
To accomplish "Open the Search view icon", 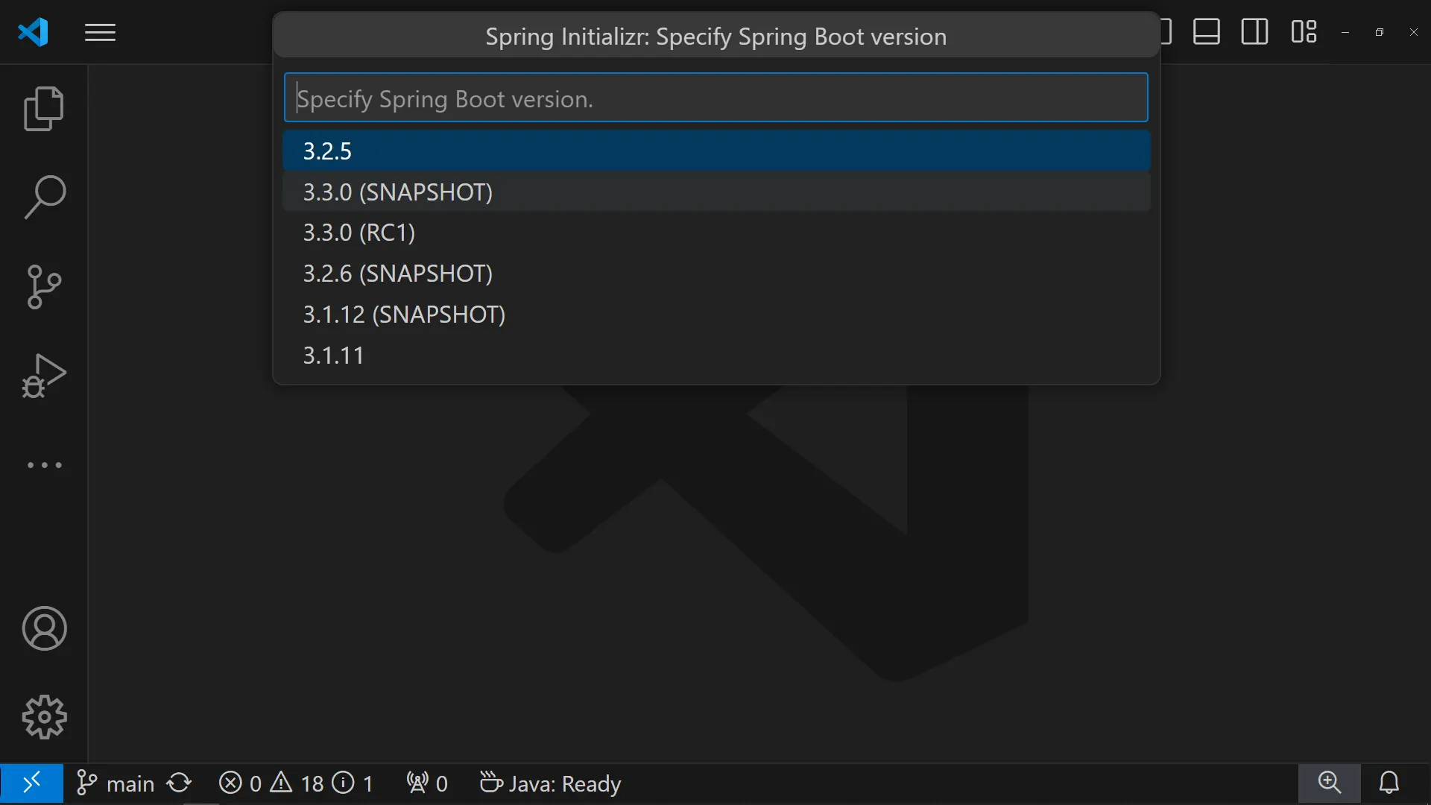I will [44, 198].
